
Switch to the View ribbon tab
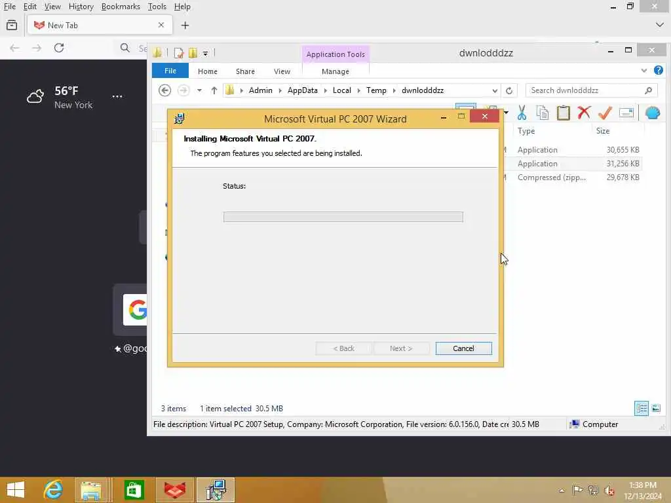[x=282, y=71]
